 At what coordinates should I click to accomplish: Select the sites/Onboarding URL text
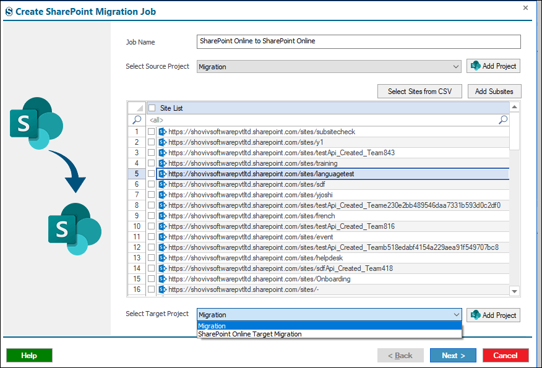[x=259, y=279]
